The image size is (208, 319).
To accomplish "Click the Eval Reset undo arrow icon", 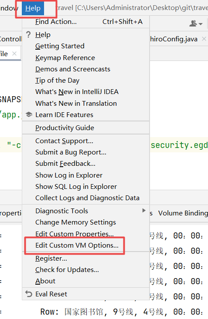I will (29, 294).
